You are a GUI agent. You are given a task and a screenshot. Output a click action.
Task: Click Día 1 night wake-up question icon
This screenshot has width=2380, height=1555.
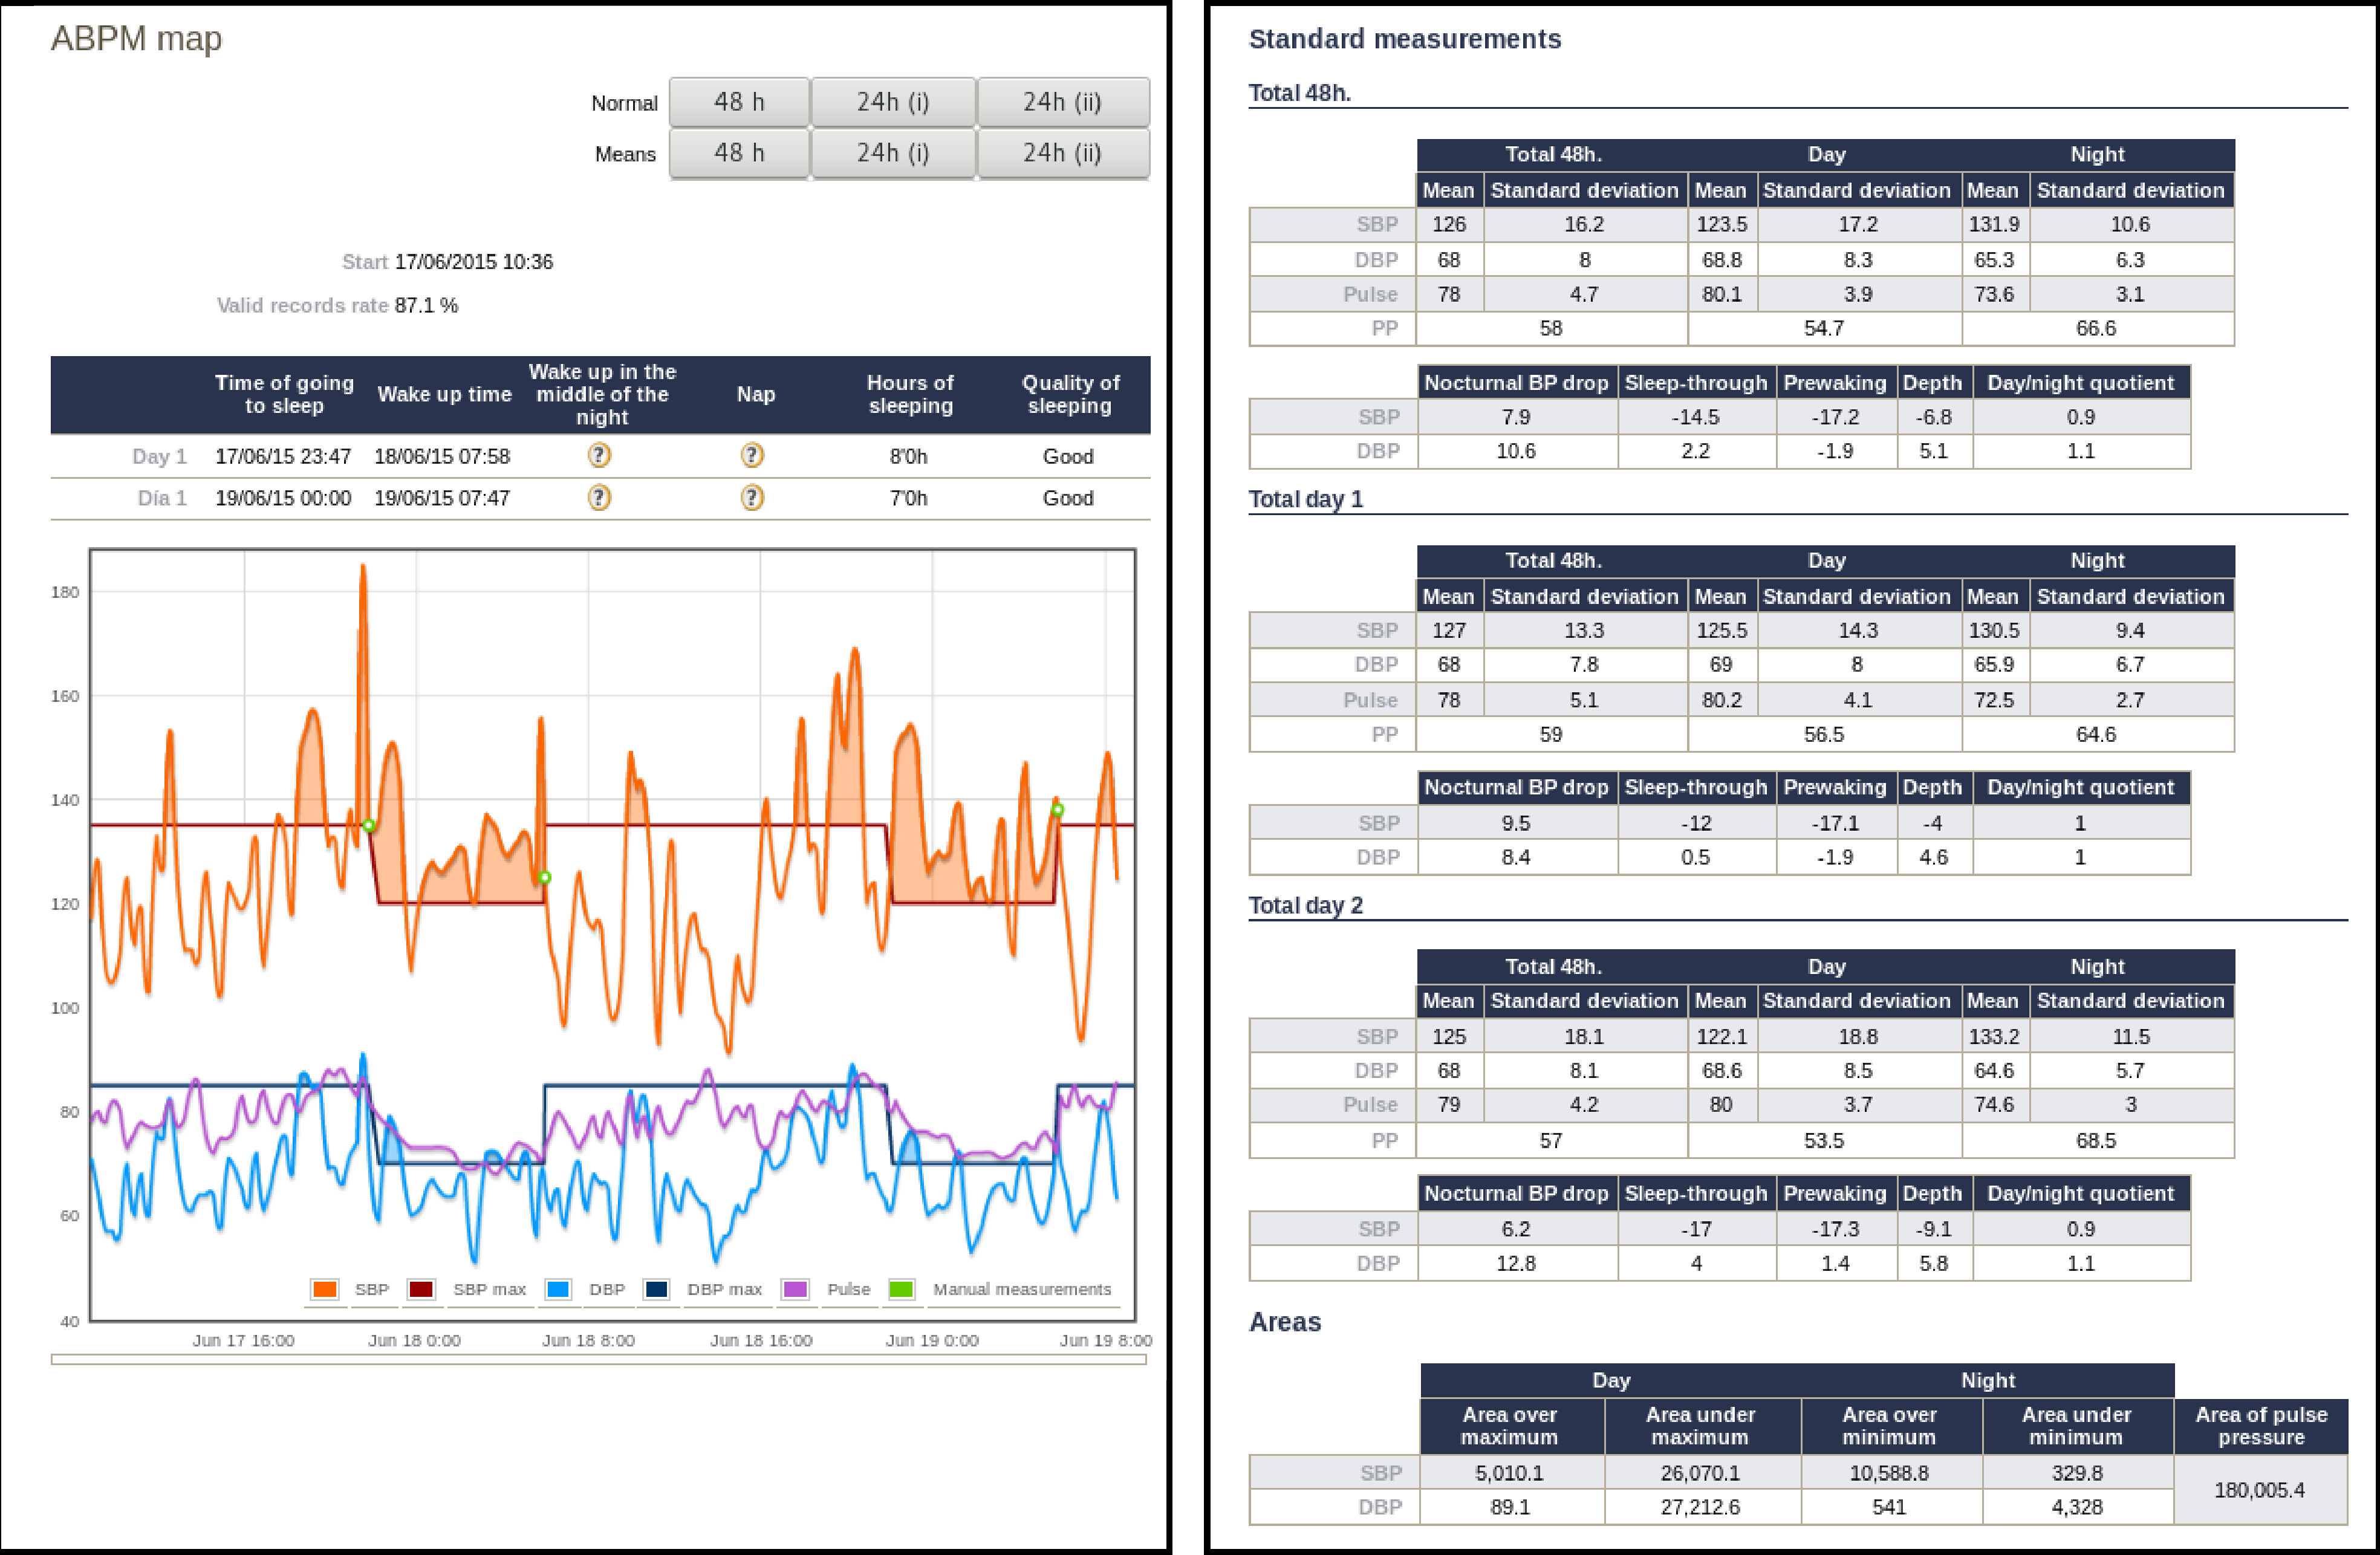pyautogui.click(x=599, y=498)
